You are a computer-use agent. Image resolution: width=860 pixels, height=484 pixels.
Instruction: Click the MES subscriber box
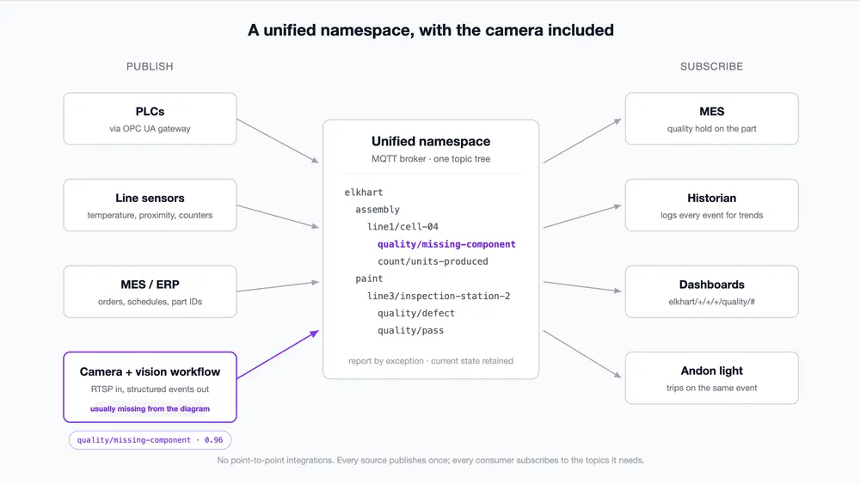tap(711, 119)
